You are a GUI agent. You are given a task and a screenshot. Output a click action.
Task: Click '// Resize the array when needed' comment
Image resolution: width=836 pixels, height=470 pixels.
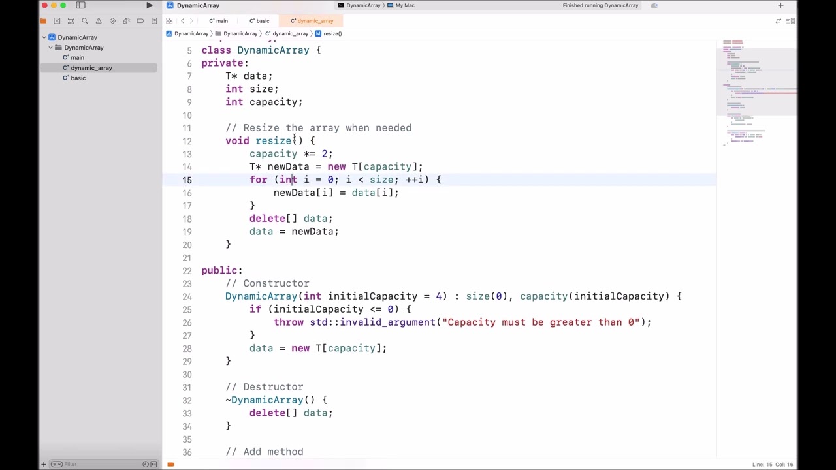coord(319,128)
